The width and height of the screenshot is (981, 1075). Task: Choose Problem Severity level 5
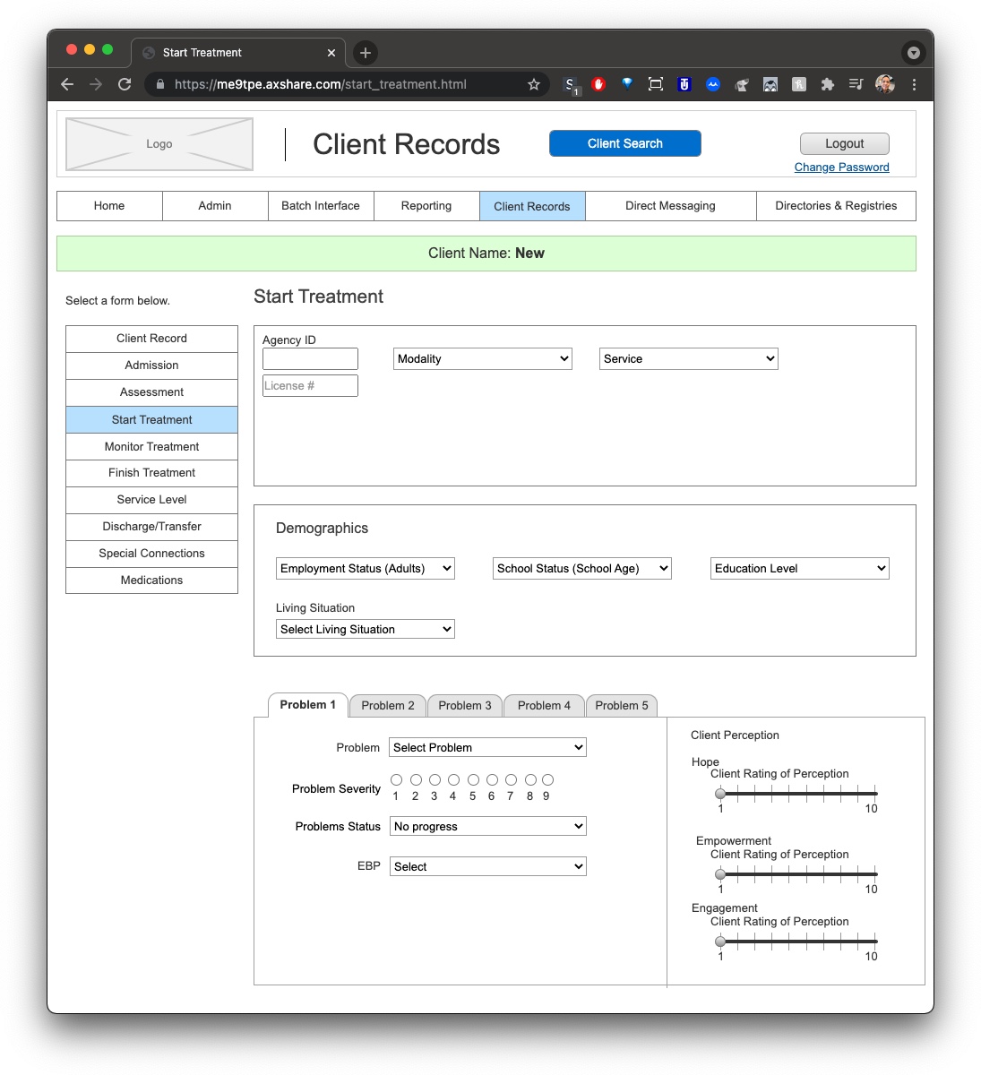(473, 780)
